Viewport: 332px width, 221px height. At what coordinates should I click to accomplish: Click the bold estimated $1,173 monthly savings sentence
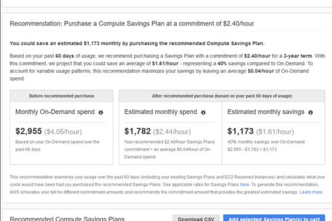pos(137,44)
